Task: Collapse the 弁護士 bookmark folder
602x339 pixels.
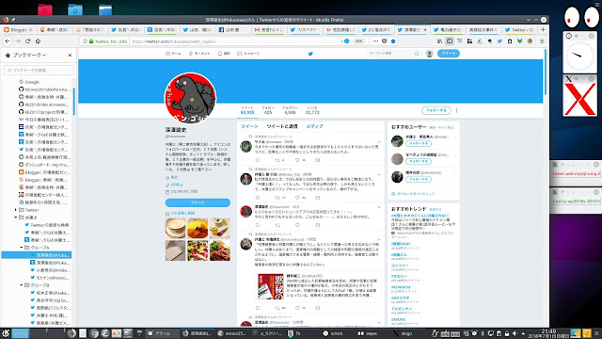Action: pos(16,218)
